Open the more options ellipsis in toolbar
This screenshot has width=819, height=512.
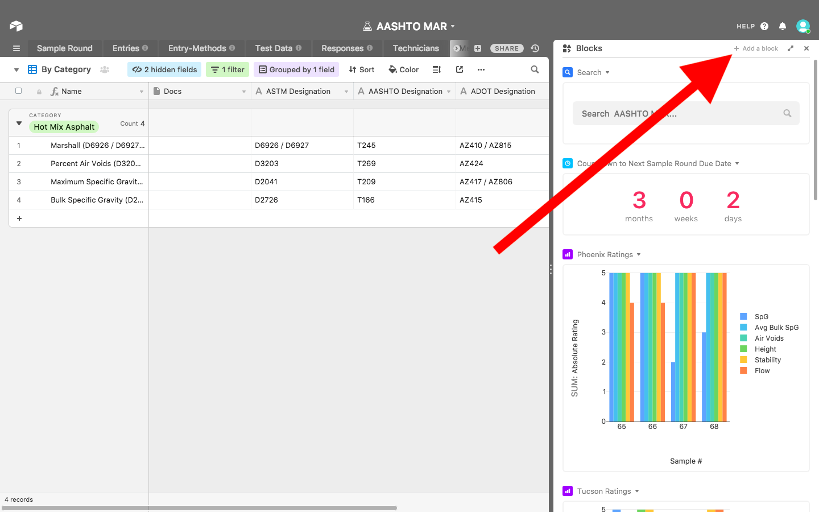(x=481, y=69)
